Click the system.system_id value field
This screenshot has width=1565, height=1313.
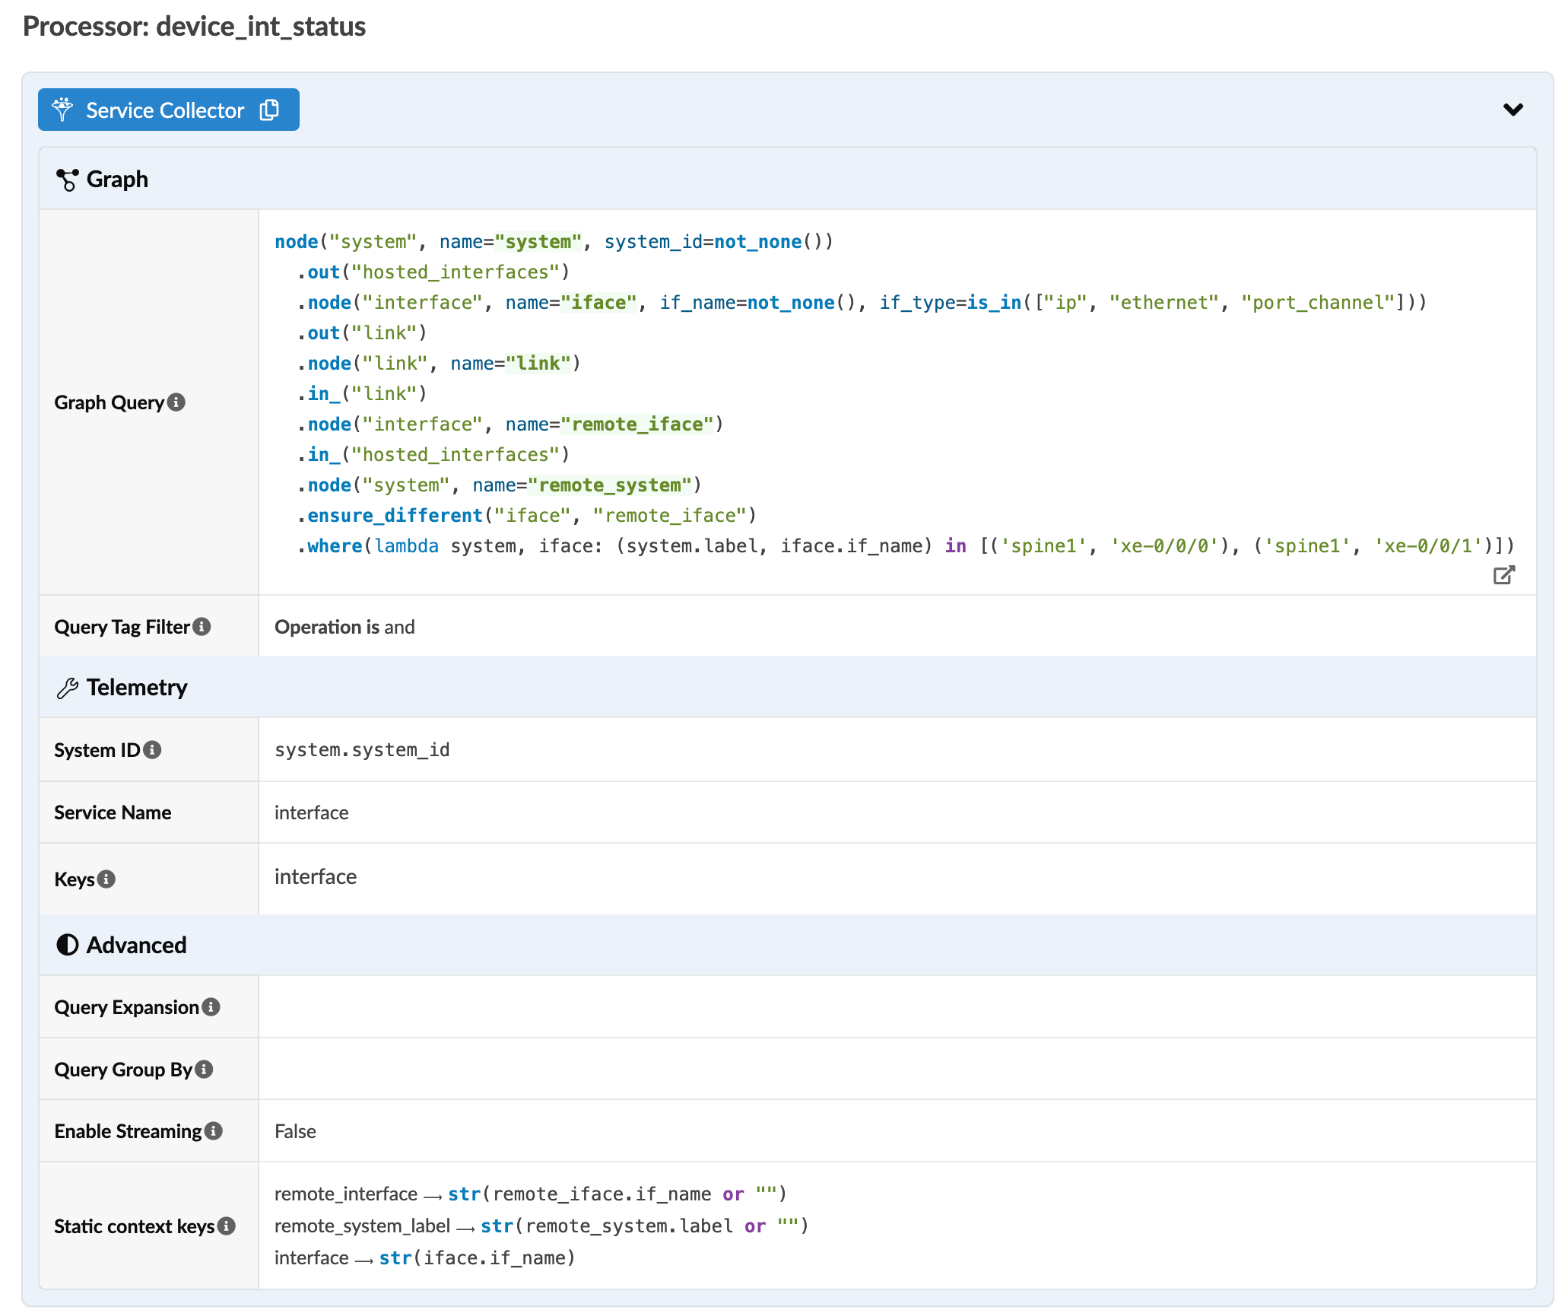click(x=362, y=750)
